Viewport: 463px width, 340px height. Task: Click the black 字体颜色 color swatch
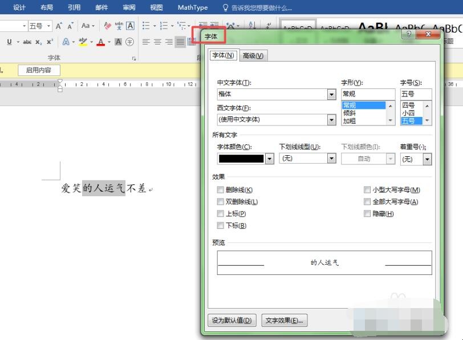click(x=241, y=159)
